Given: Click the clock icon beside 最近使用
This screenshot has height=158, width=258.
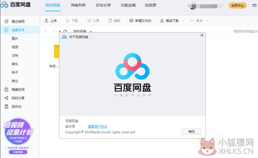Looking at the screenshot, I should [x=6, y=22].
